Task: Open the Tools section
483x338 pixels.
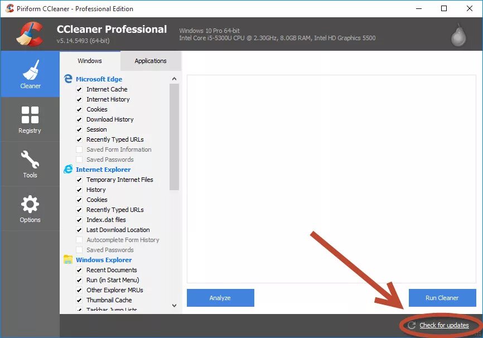Action: [30, 164]
